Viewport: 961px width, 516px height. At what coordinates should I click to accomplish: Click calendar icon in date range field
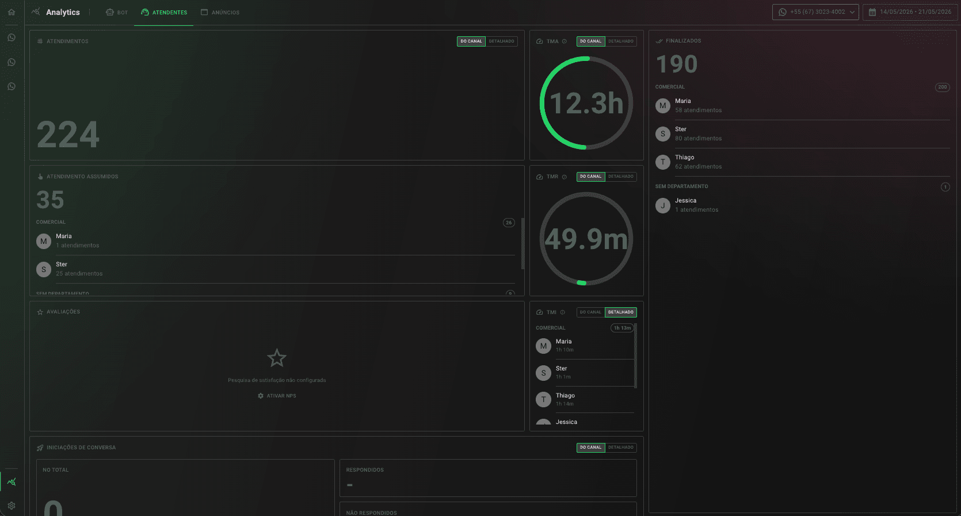click(872, 12)
